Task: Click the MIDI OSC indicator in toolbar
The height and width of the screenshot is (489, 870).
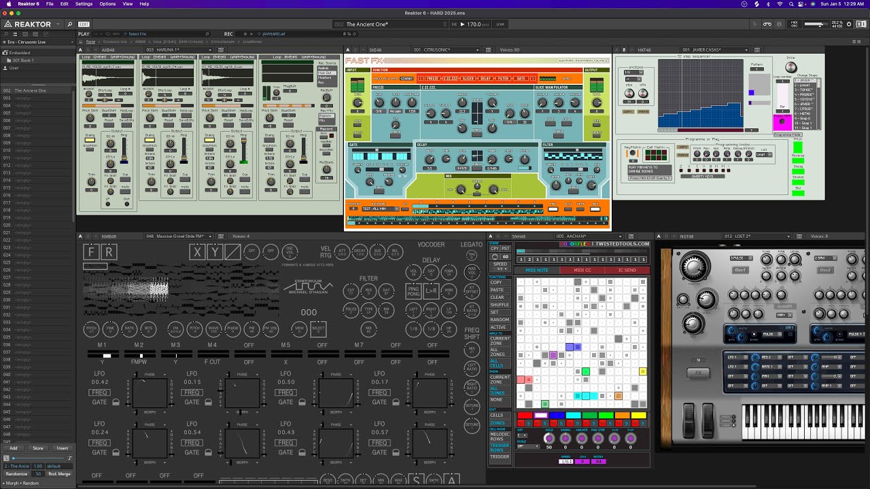Action: click(x=795, y=24)
